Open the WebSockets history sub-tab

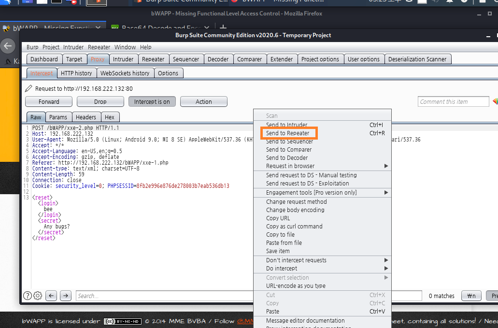point(125,73)
